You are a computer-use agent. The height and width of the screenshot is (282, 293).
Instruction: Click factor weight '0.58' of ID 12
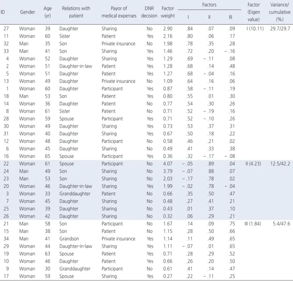pos(168,141)
